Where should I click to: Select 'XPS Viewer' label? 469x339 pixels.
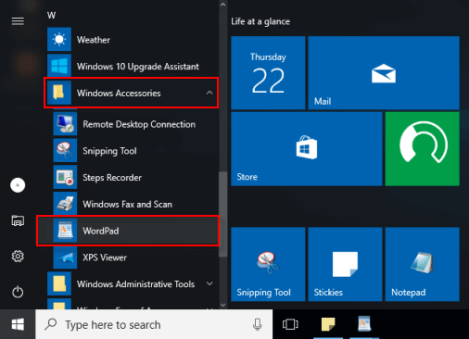point(105,257)
